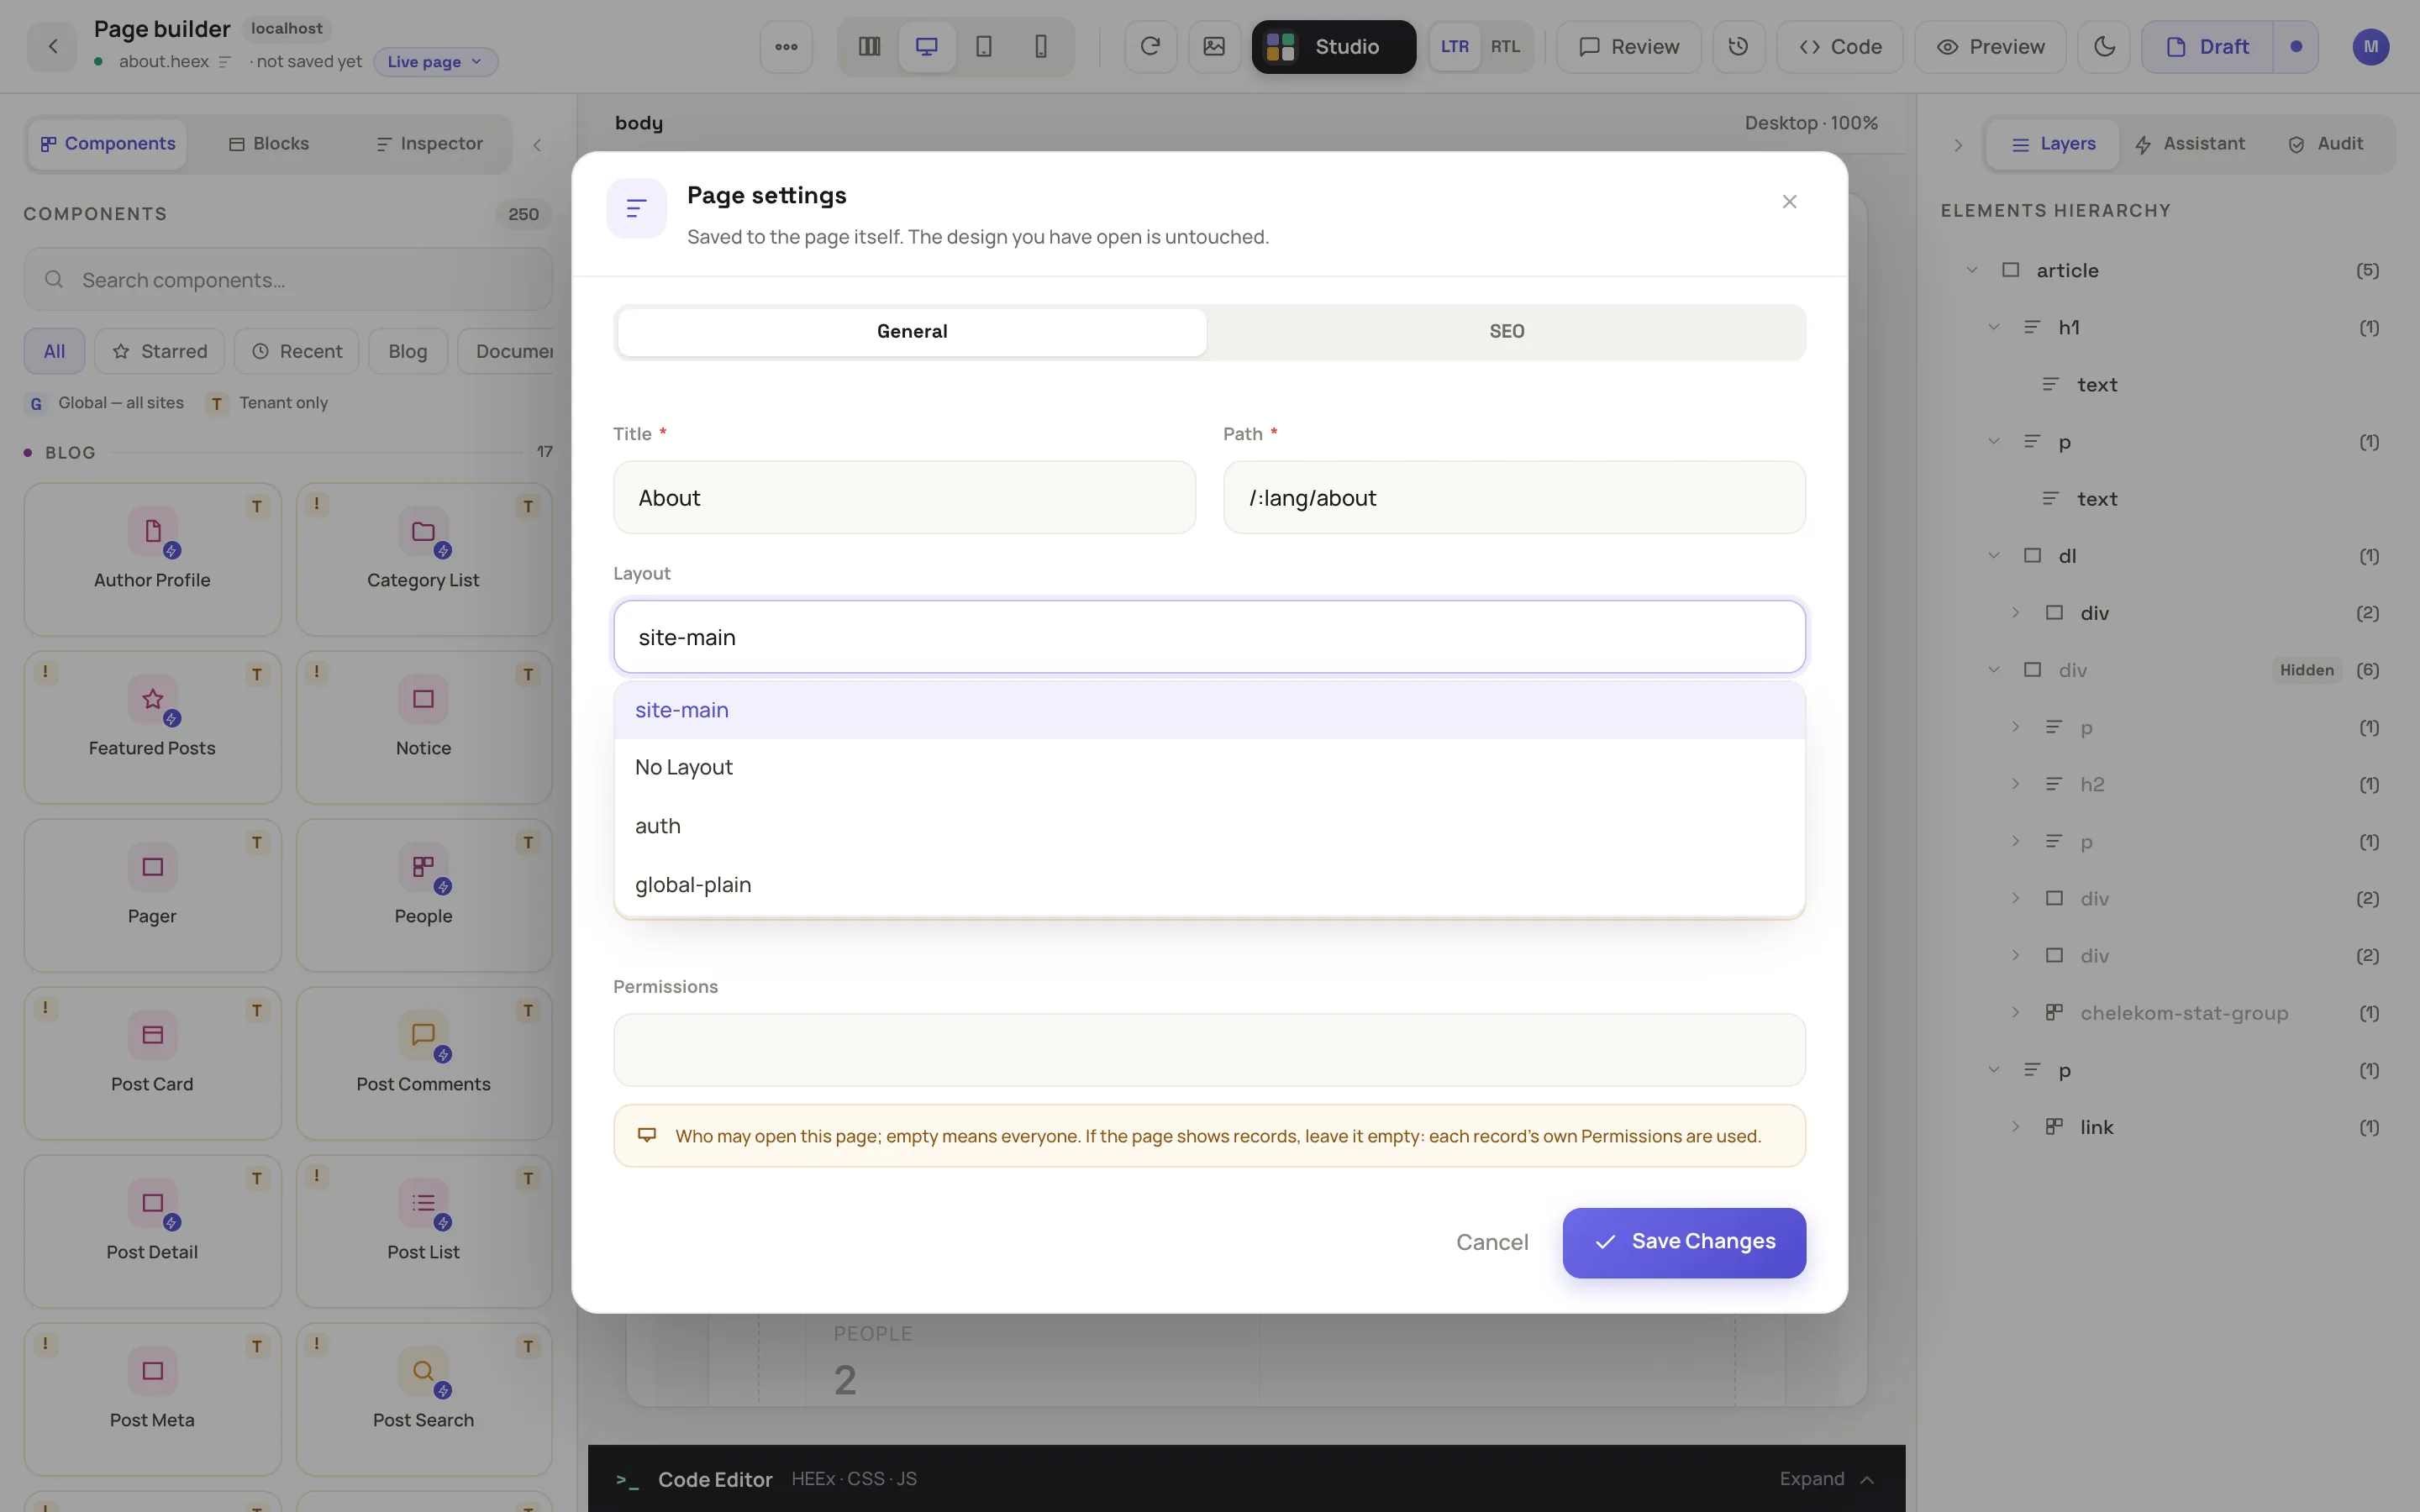Select the tablet viewport icon
2420x1512 pixels.
click(x=984, y=47)
